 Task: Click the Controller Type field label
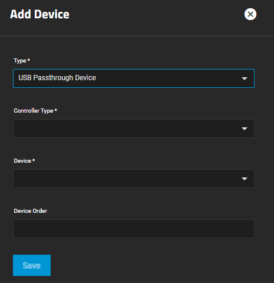click(x=35, y=111)
